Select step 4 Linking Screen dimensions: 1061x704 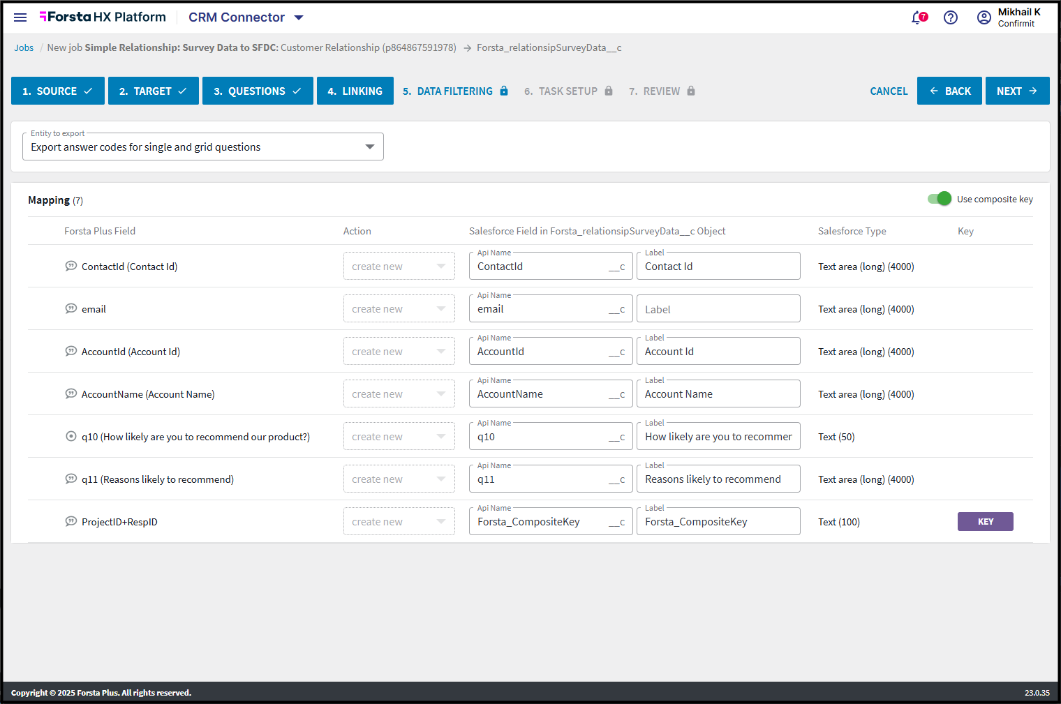point(355,91)
